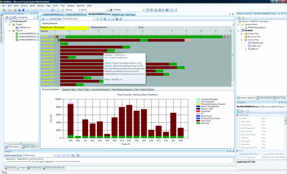The image size is (287, 174).
Task: Open the Win32 platform dropdown
Action: pos(107,10)
